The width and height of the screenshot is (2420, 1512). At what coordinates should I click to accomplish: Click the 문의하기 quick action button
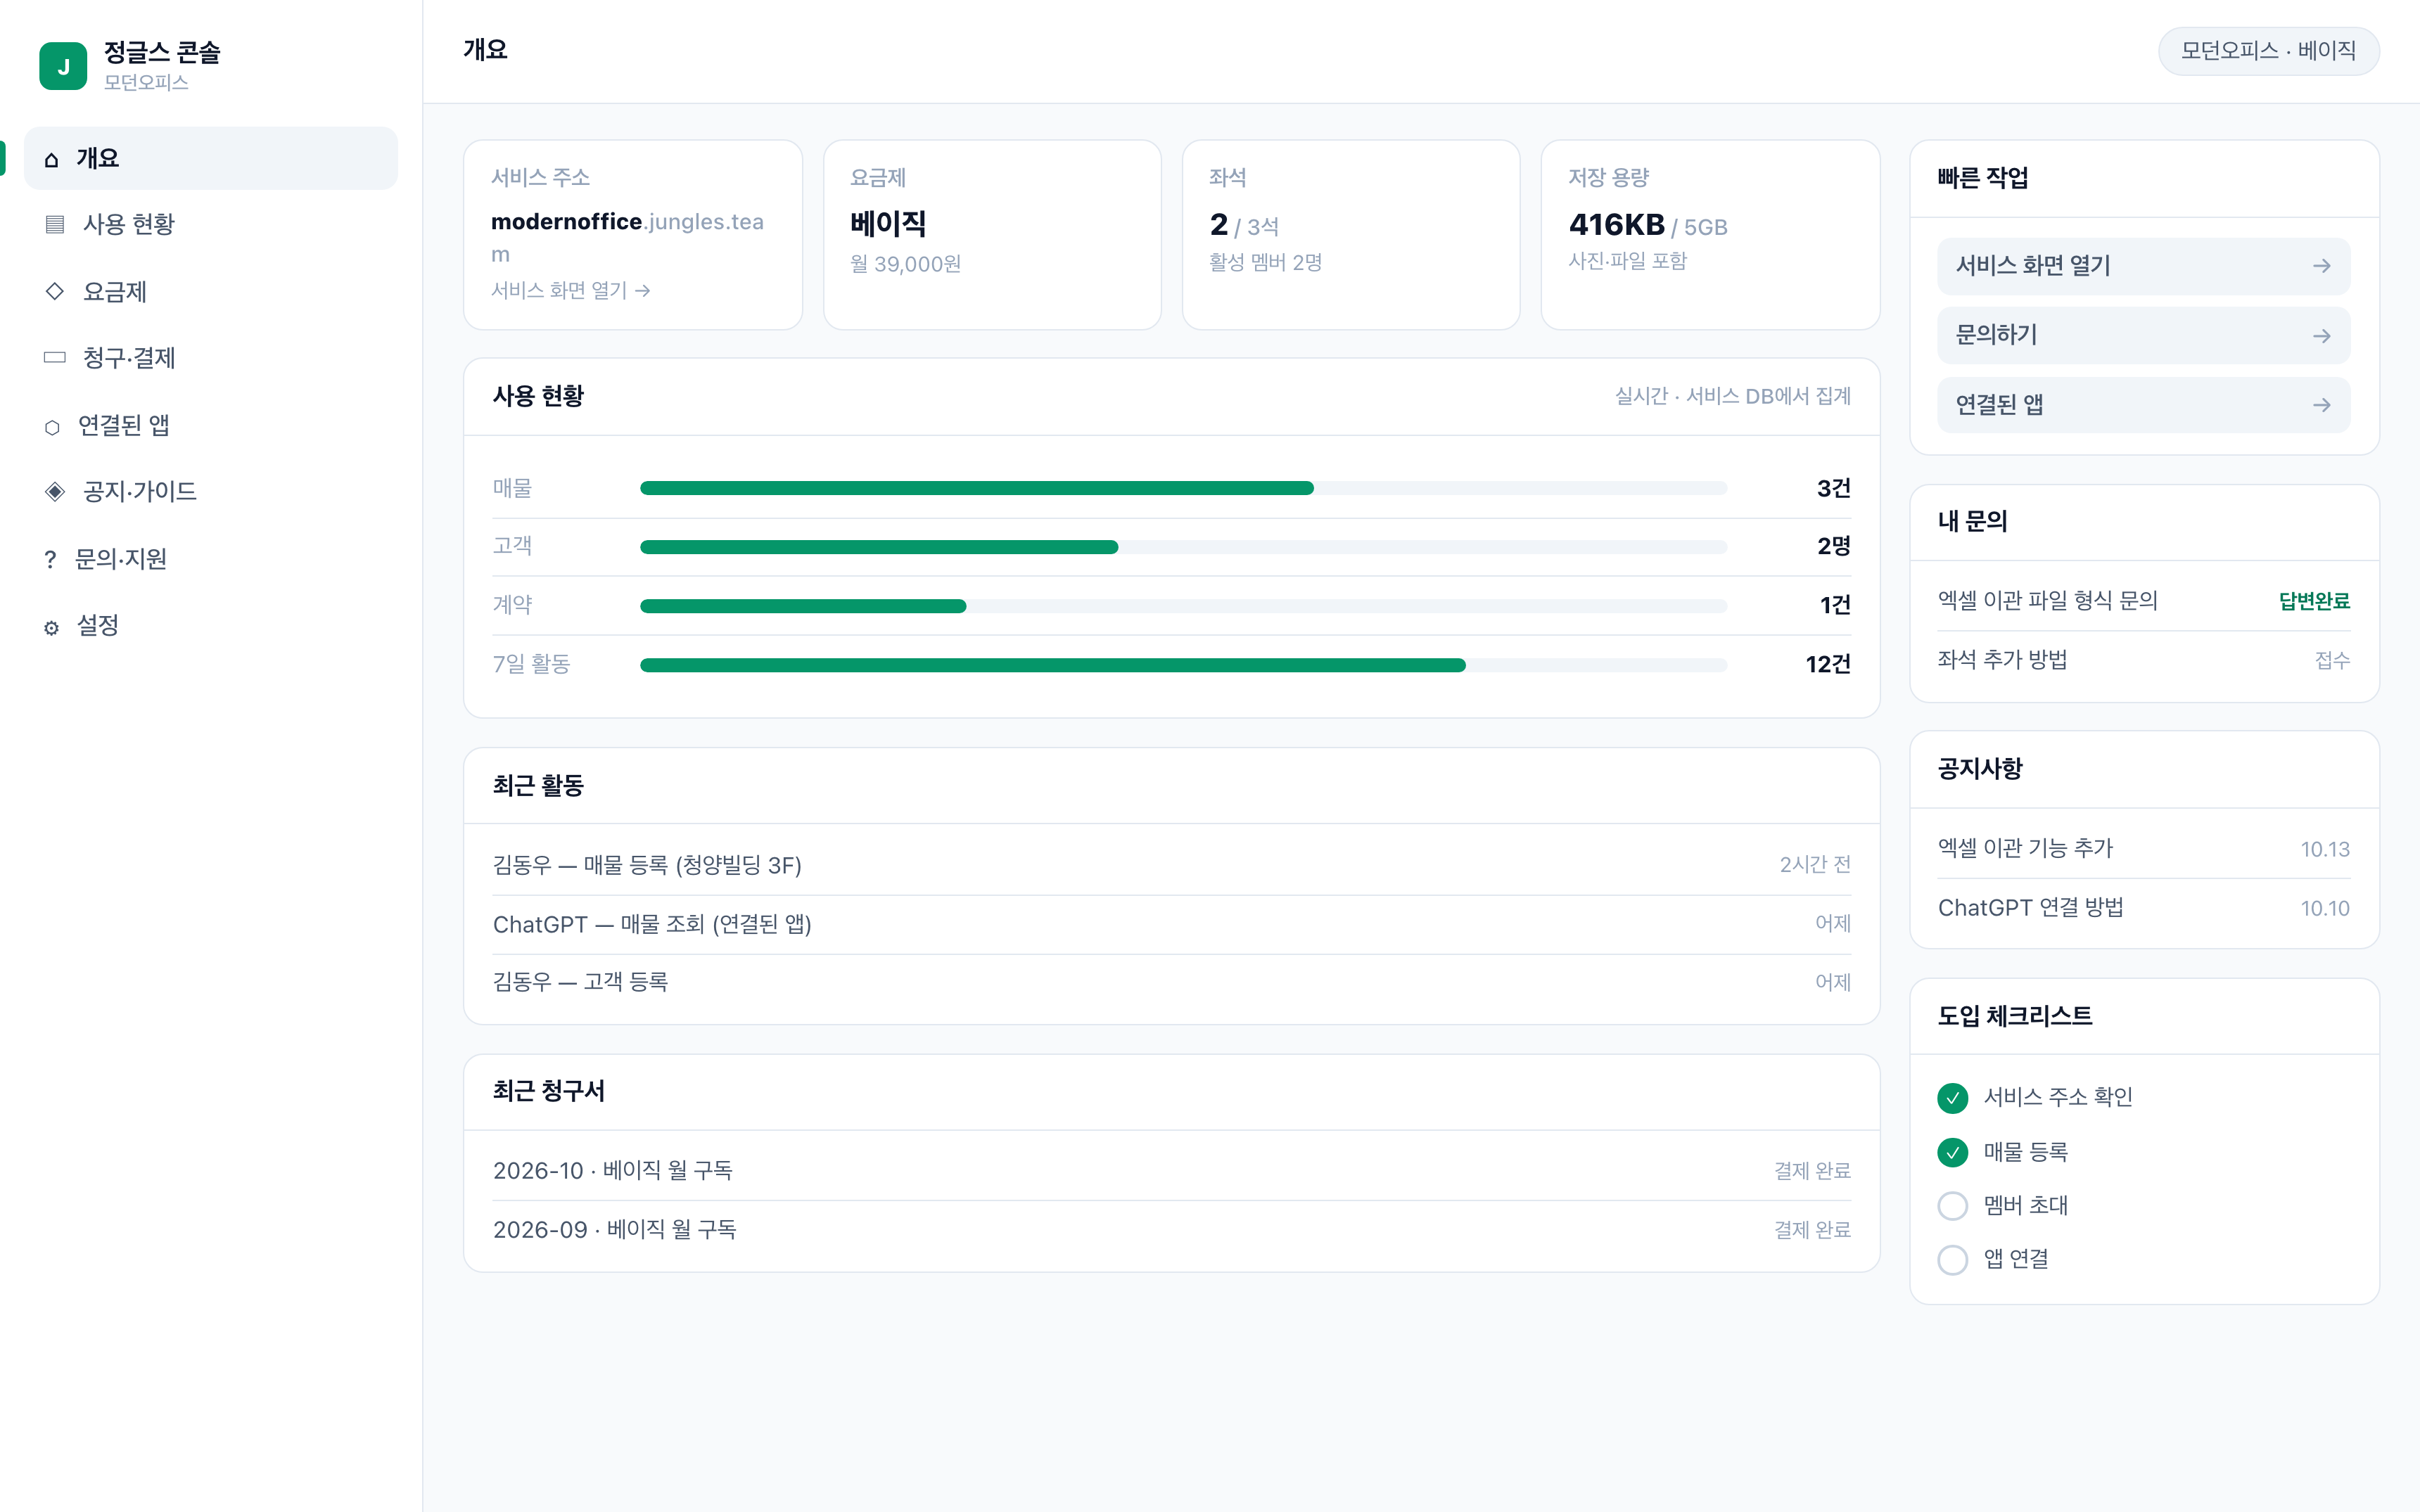(2143, 335)
